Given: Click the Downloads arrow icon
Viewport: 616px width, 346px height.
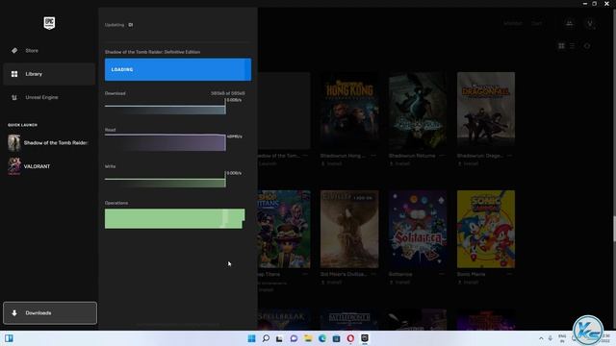Looking at the screenshot, I should tap(14, 313).
